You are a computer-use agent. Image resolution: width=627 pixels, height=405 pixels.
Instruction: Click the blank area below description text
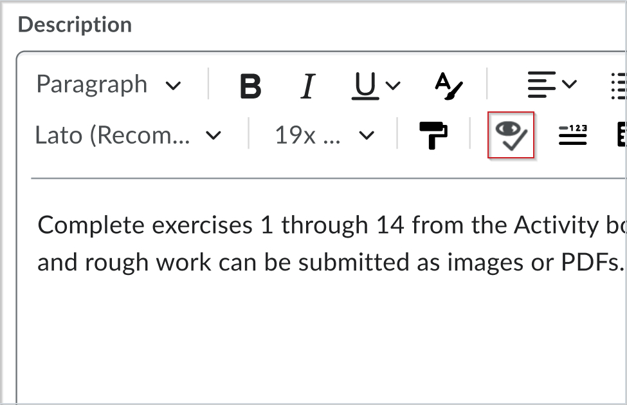(x=322, y=335)
